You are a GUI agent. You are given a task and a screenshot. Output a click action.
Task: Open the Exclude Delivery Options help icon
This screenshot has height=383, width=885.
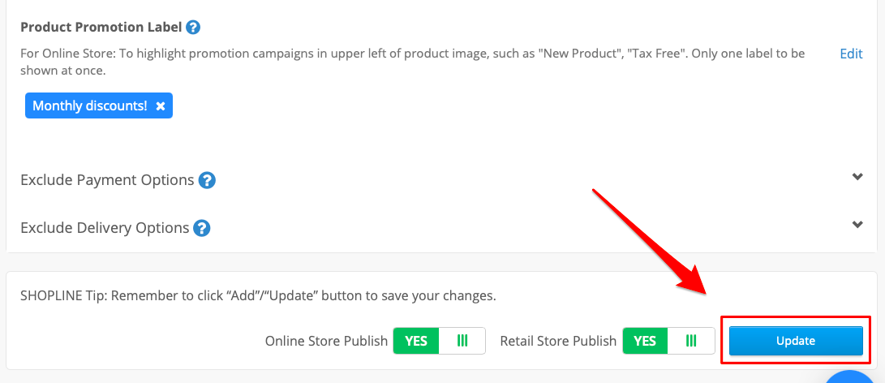[201, 228]
